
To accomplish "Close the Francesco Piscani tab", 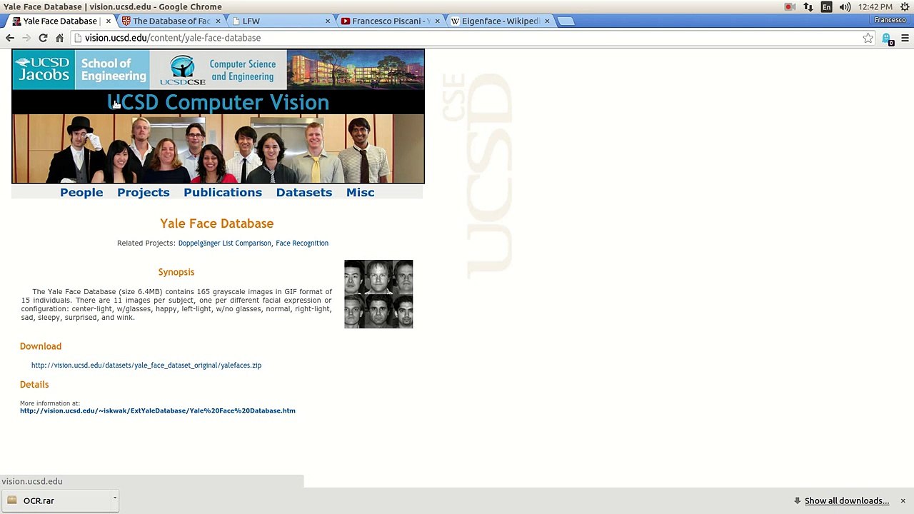I will [438, 21].
